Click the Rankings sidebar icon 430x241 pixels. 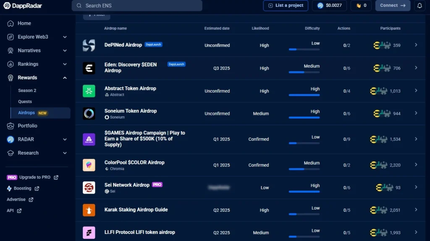(x=10, y=64)
